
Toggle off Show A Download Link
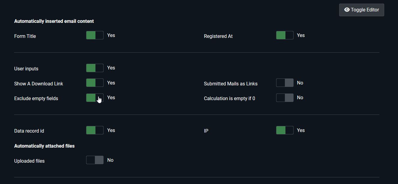pyautogui.click(x=95, y=83)
